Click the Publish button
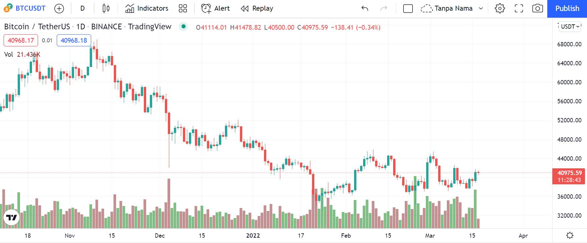Image resolution: width=587 pixels, height=243 pixels. (x=567, y=9)
